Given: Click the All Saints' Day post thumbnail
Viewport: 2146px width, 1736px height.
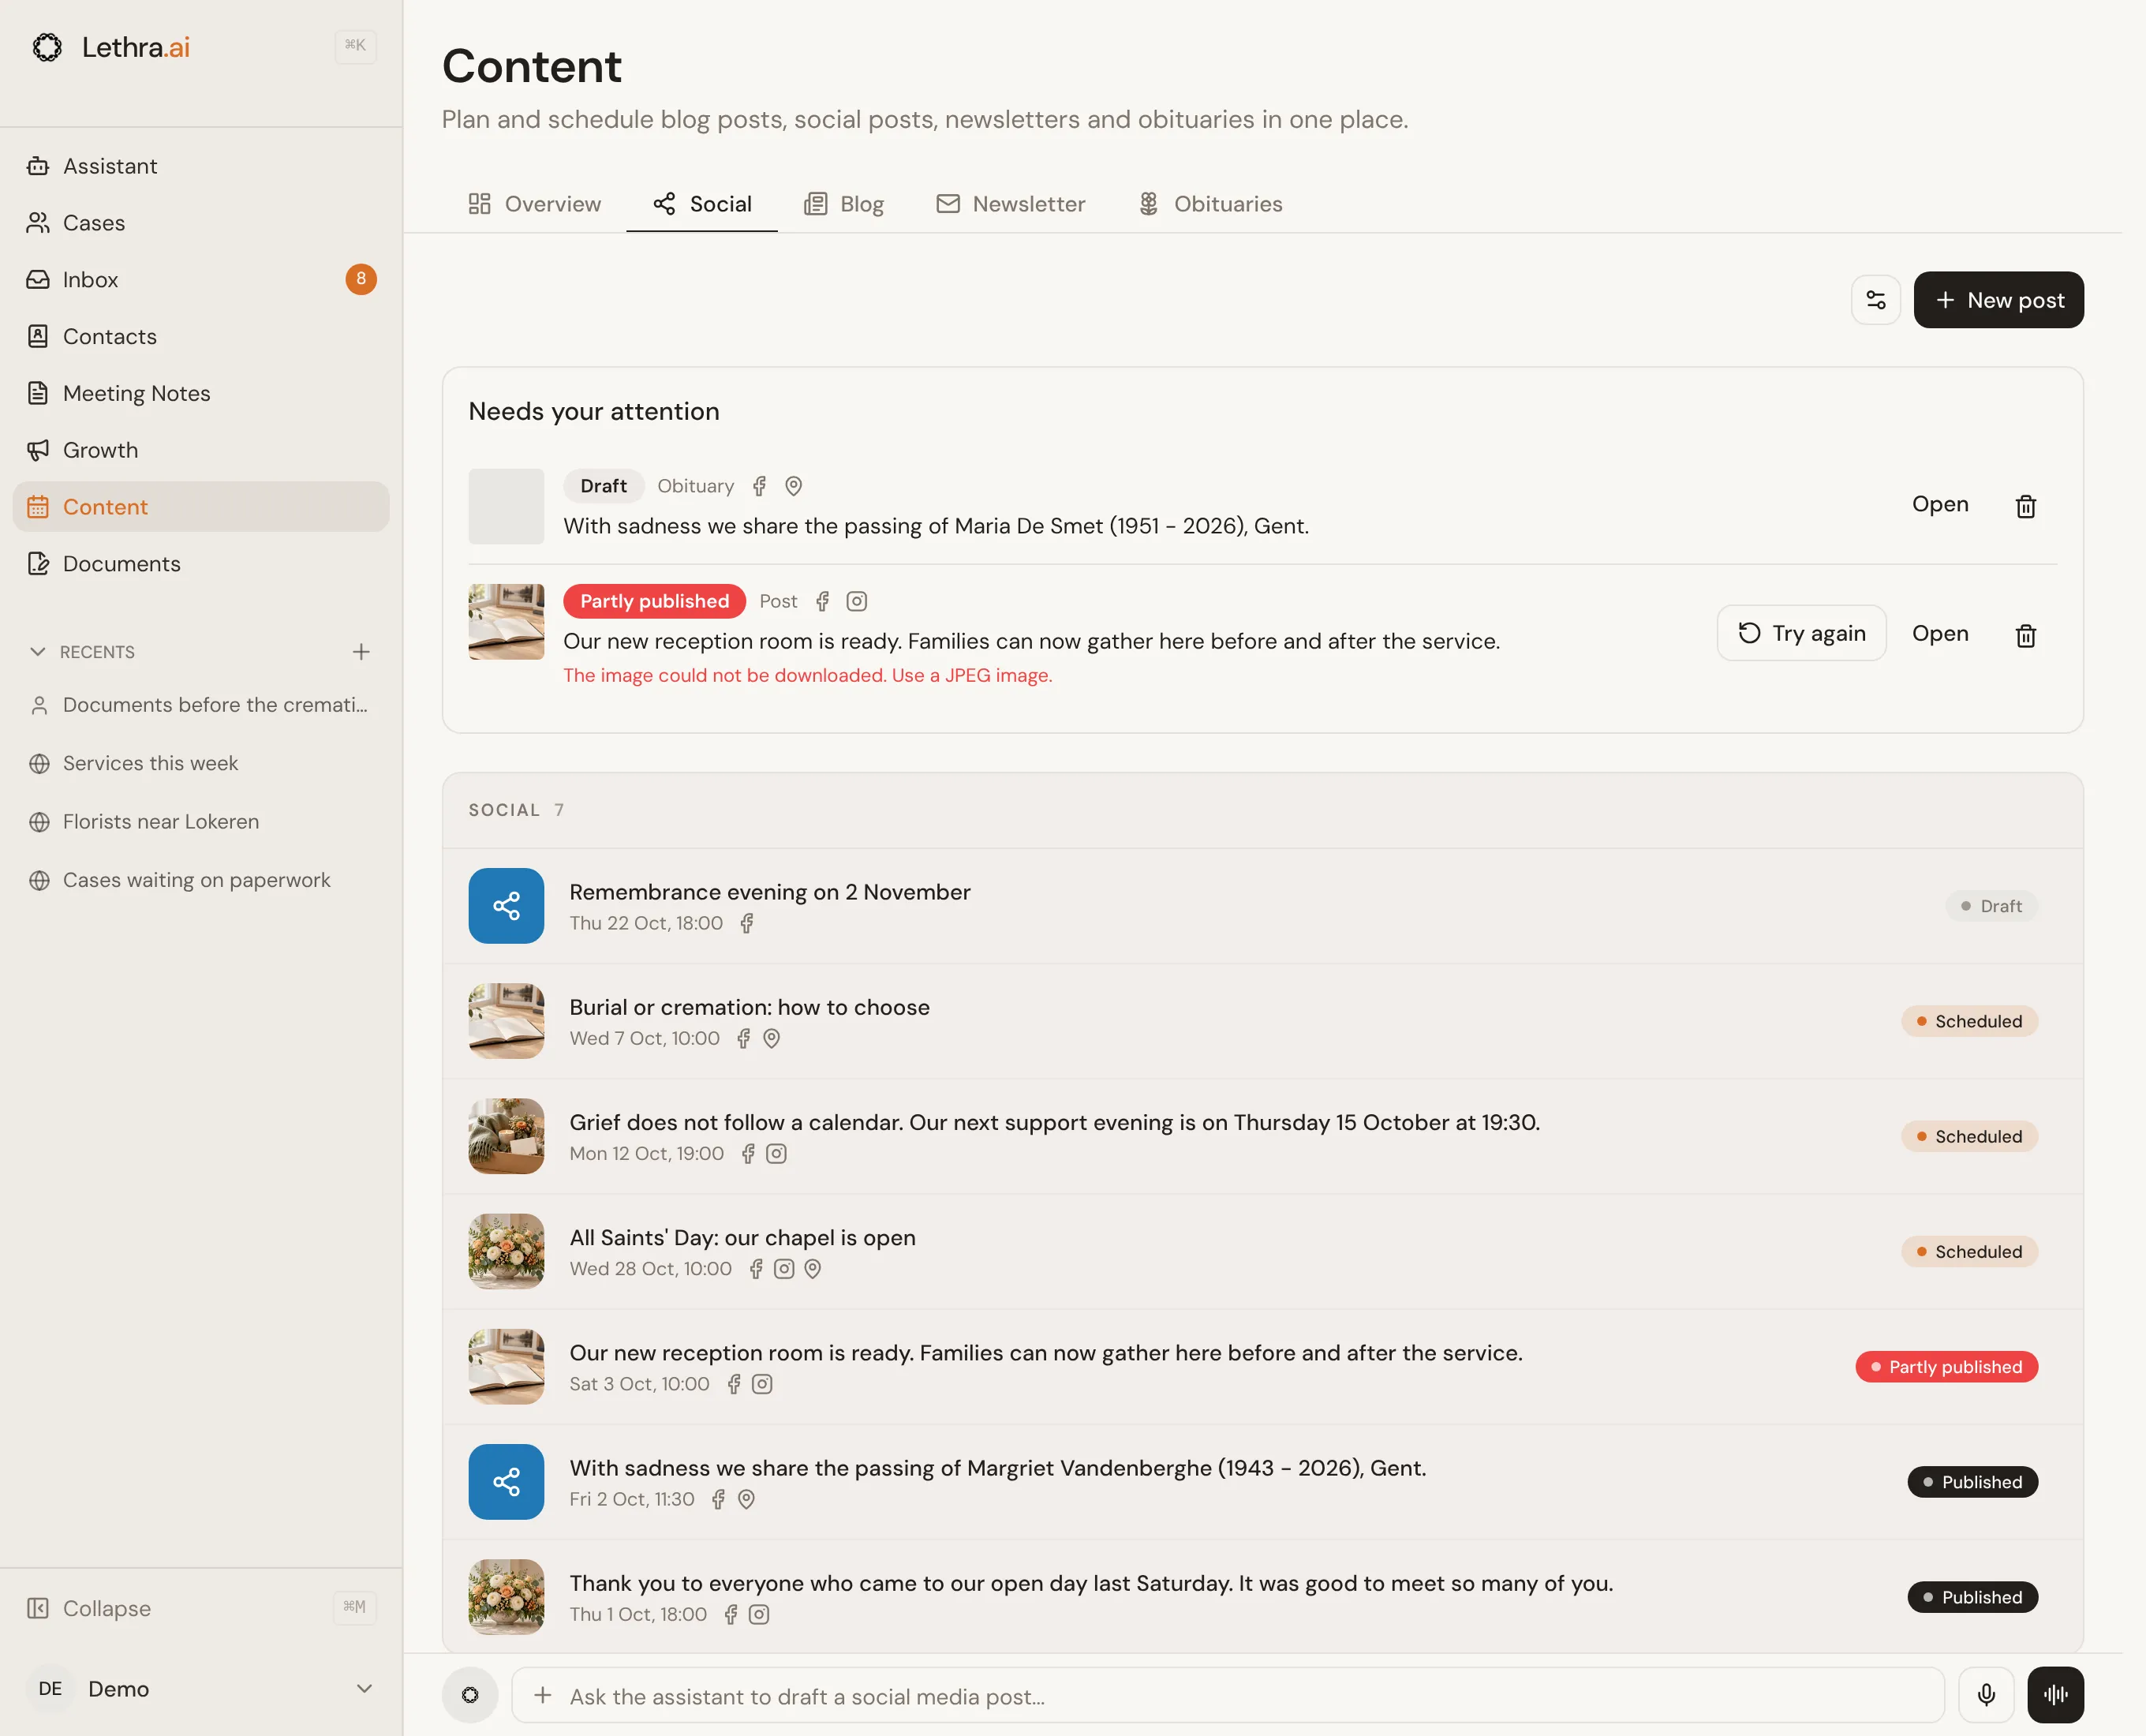Looking at the screenshot, I should [x=506, y=1251].
